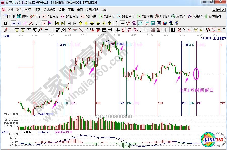This screenshot has height=150, width=227.
Task: Expand the toolbar overflow chevron
Action: [224, 30]
